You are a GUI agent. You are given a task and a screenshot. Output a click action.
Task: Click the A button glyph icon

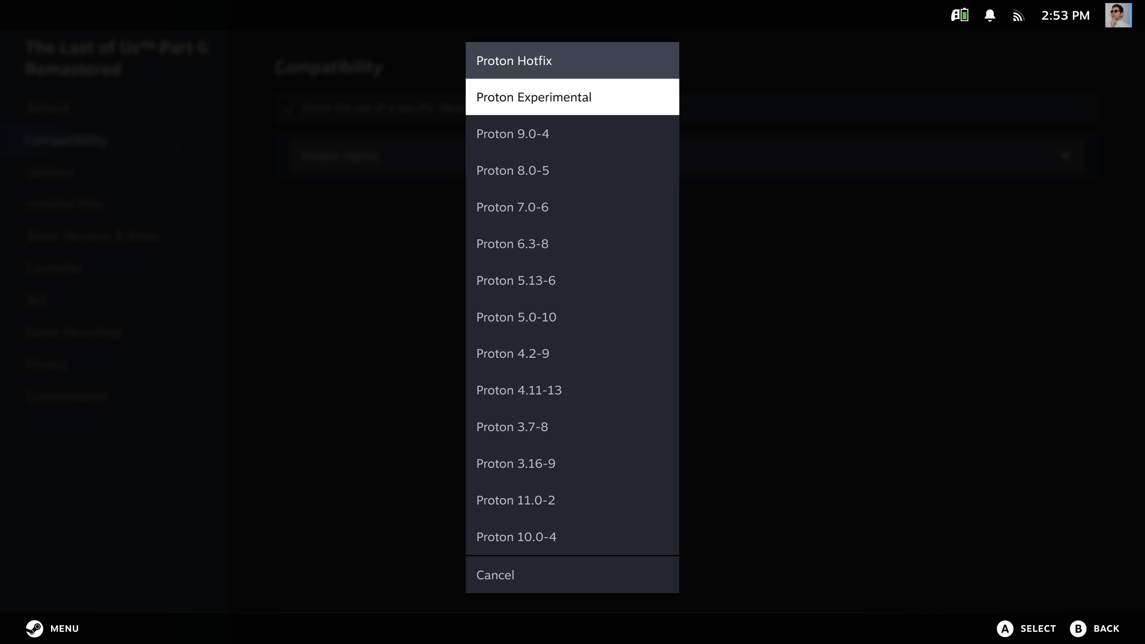1005,628
